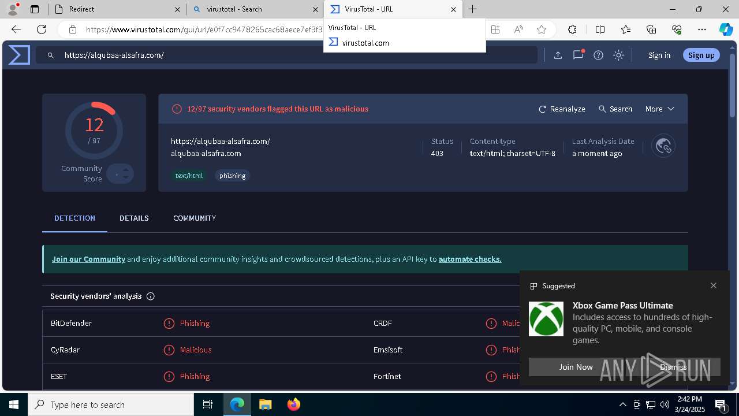Screen dimensions: 739x416
Task: Click the text/html tag
Action: point(189,175)
